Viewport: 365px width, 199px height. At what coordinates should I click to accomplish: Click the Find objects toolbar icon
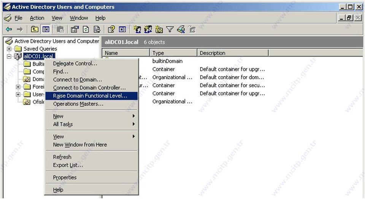[x=181, y=29]
